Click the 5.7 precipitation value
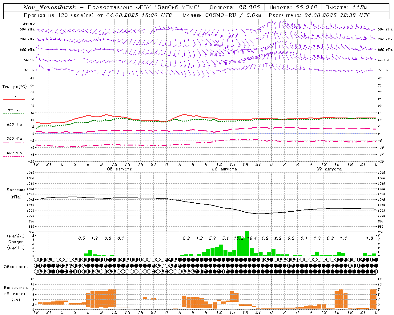Screen dimensions: 394x315 [x=212, y=238]
